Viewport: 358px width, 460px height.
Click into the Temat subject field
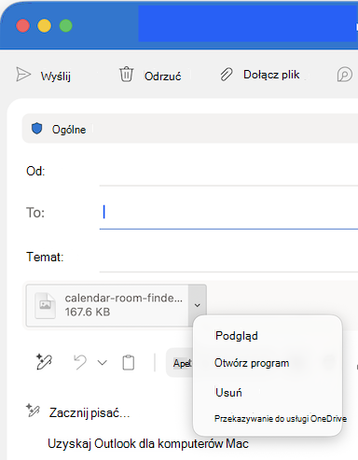tap(228, 258)
